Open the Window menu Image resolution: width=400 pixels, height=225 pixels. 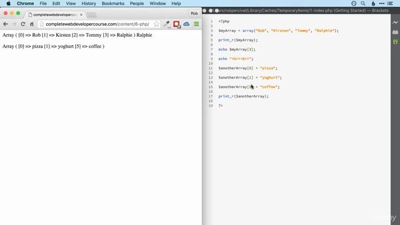[157, 3]
